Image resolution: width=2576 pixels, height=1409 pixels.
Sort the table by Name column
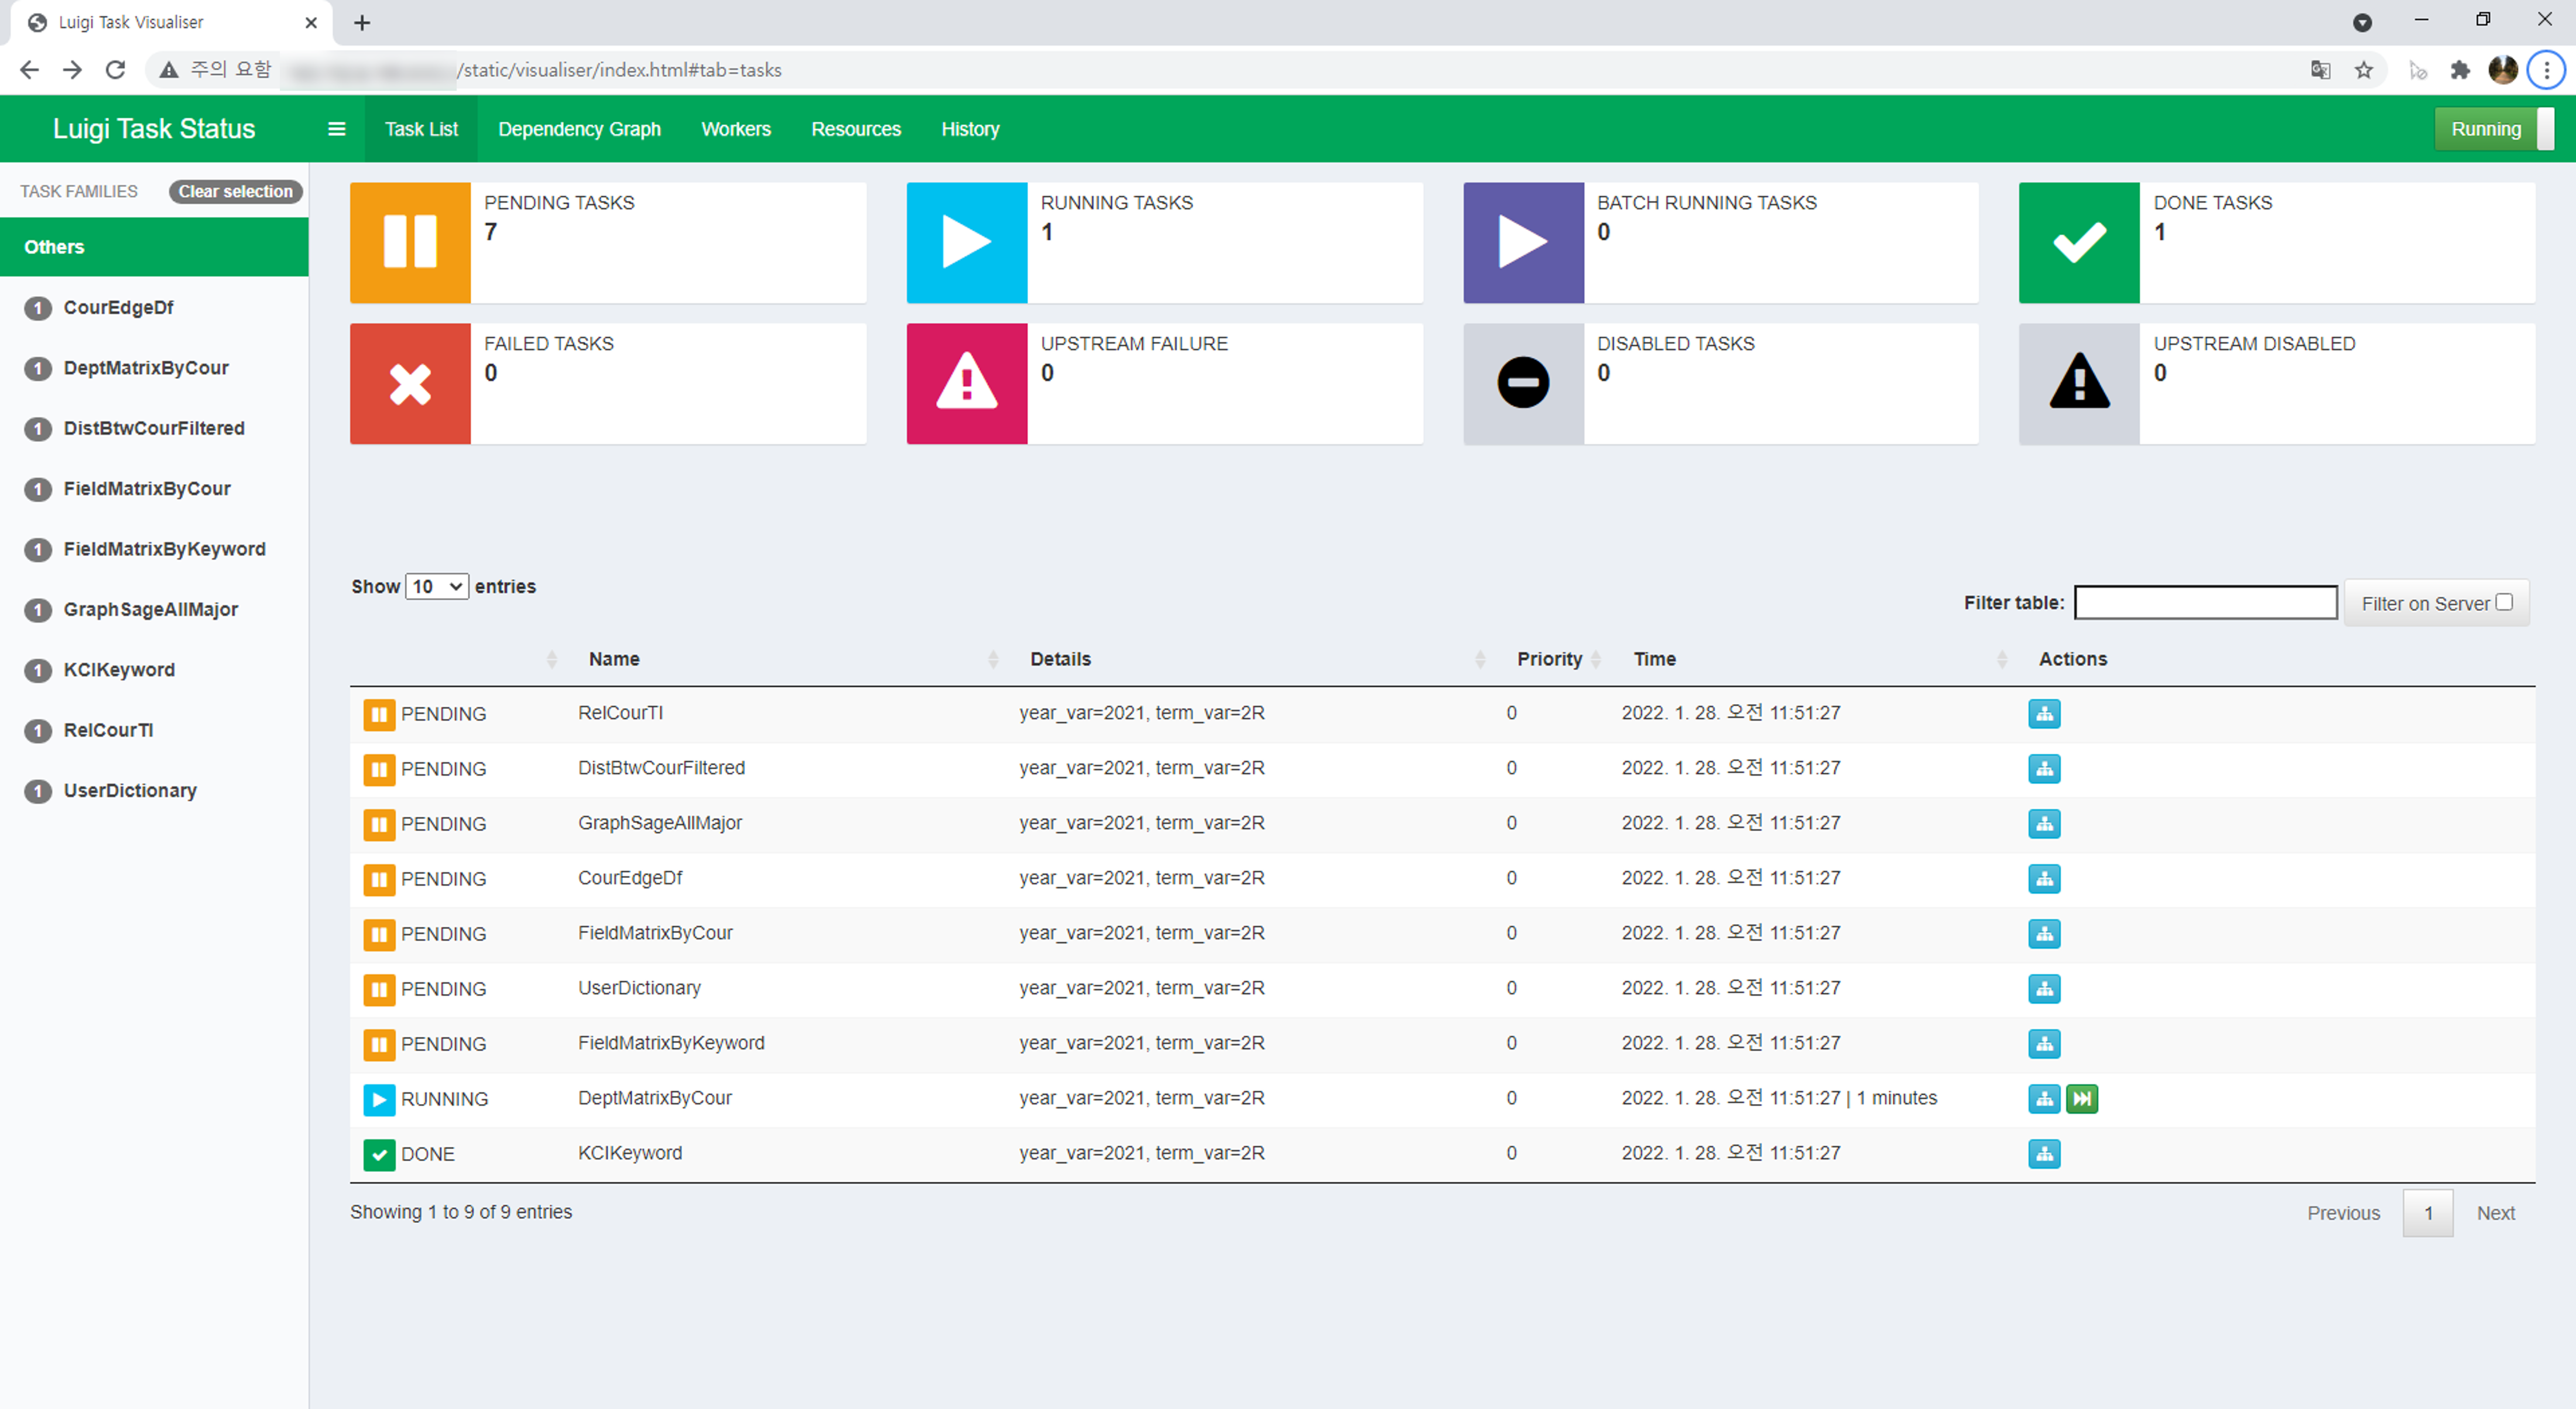pyautogui.click(x=613, y=659)
